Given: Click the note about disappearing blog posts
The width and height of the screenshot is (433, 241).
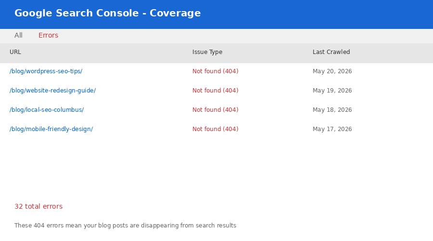Looking at the screenshot, I should point(125,226).
